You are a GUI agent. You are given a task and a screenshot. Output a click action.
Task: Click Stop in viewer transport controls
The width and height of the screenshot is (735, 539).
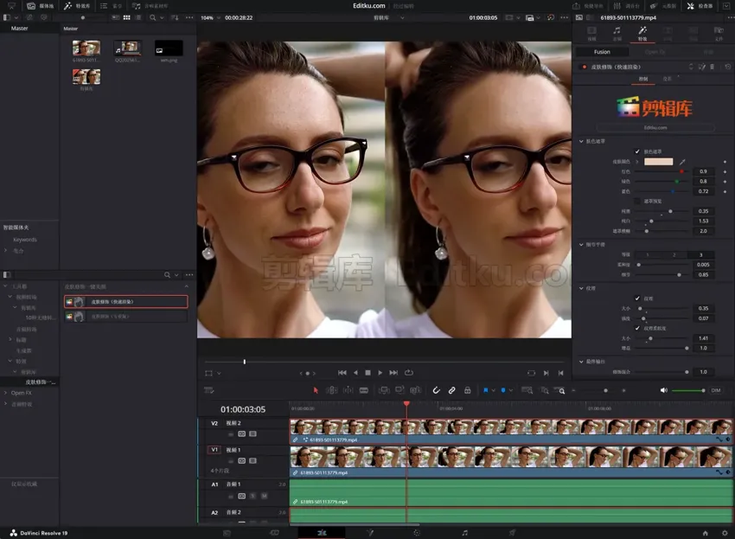(x=368, y=373)
